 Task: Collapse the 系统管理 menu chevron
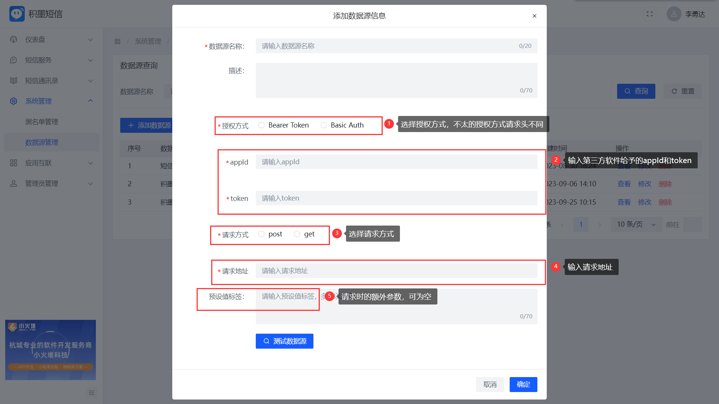(90, 101)
